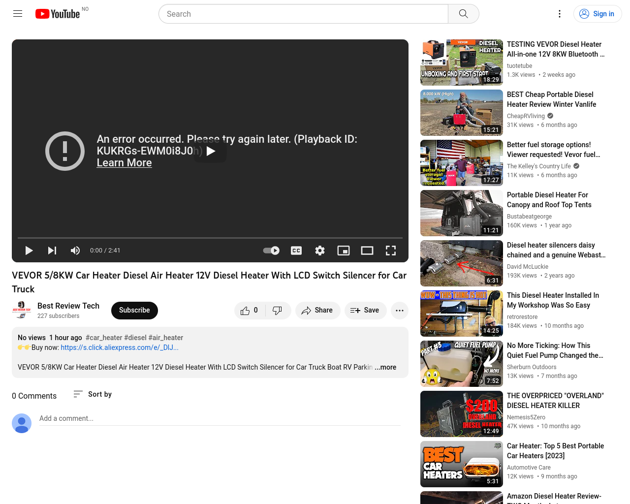Image resolution: width=630 pixels, height=504 pixels.
Task: Open Better fuel storage options thumbnail
Action: pyautogui.click(x=462, y=163)
